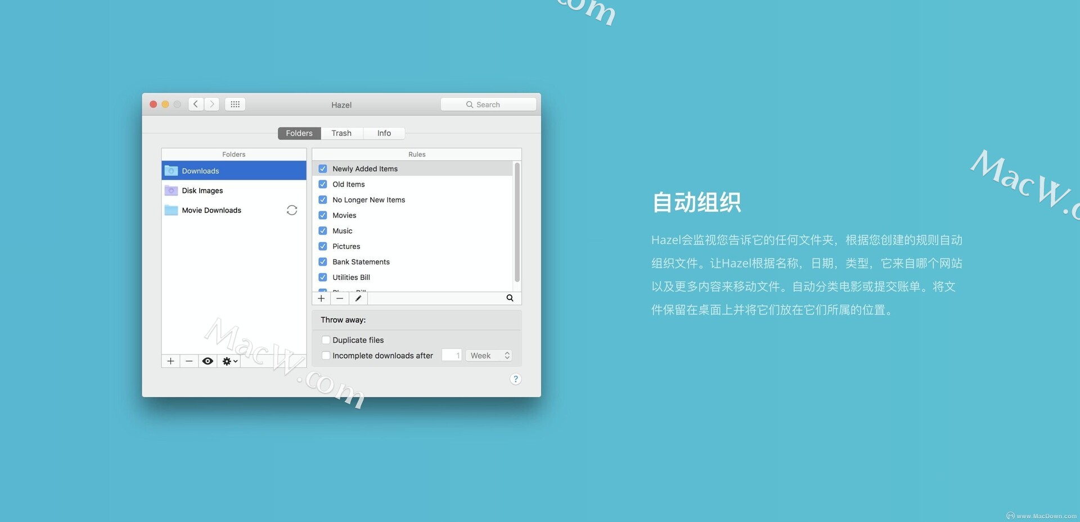Select the Disk Images folder

click(x=202, y=190)
